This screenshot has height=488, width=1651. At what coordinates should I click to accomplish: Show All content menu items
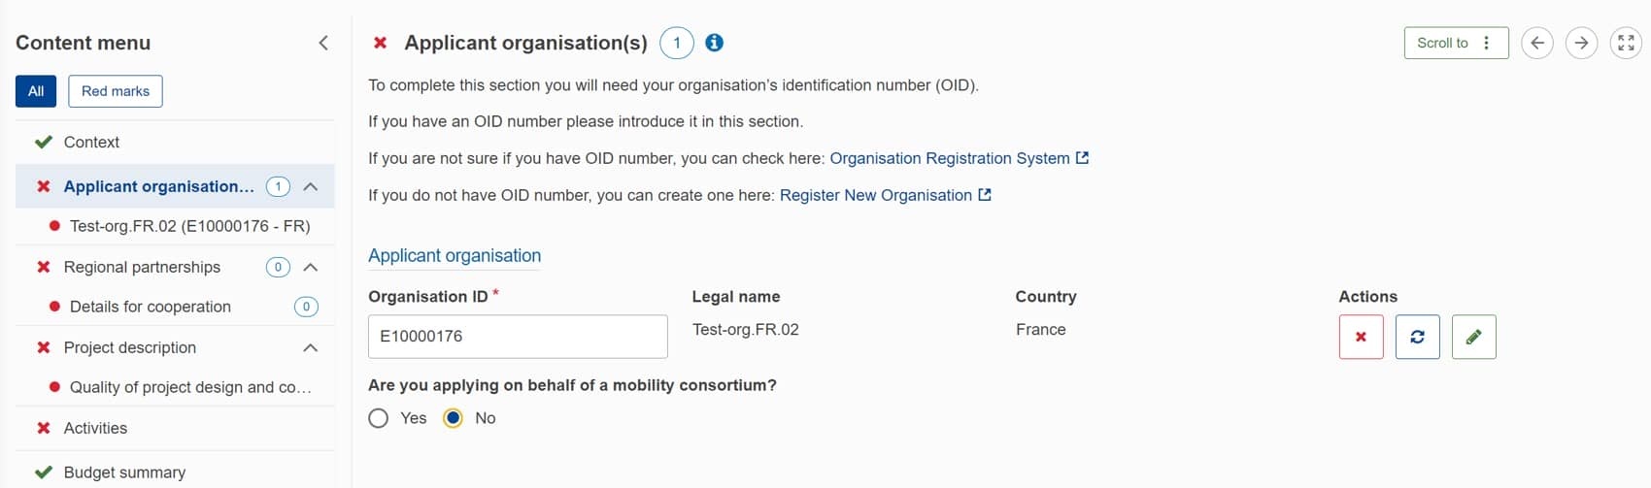(x=36, y=91)
